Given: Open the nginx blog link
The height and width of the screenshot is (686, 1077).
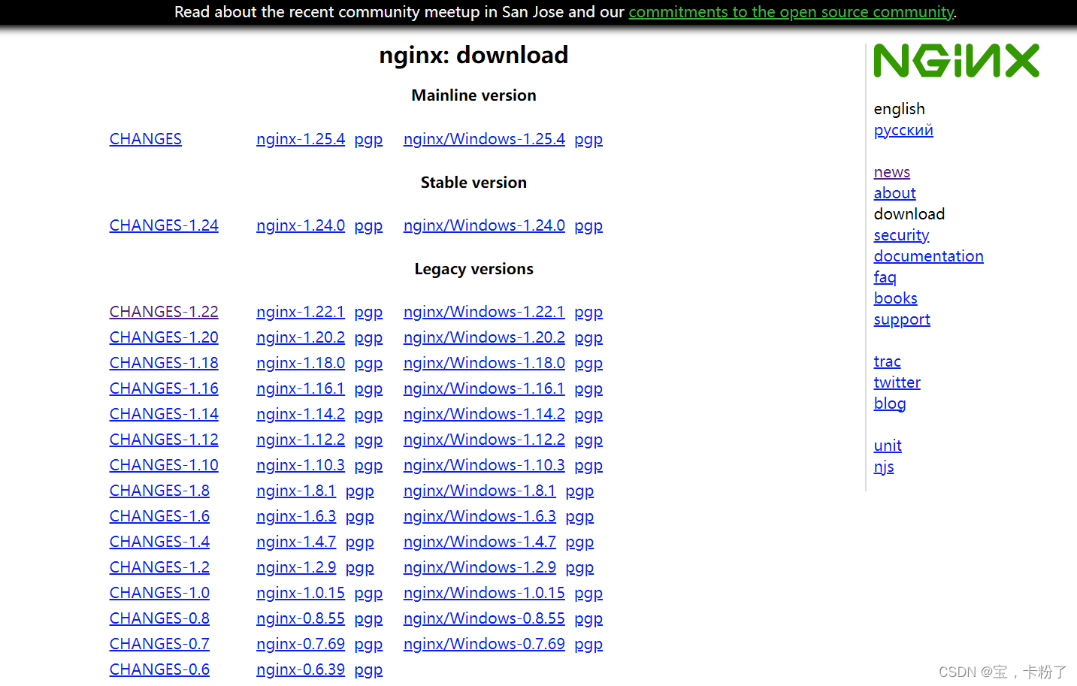Looking at the screenshot, I should (890, 403).
